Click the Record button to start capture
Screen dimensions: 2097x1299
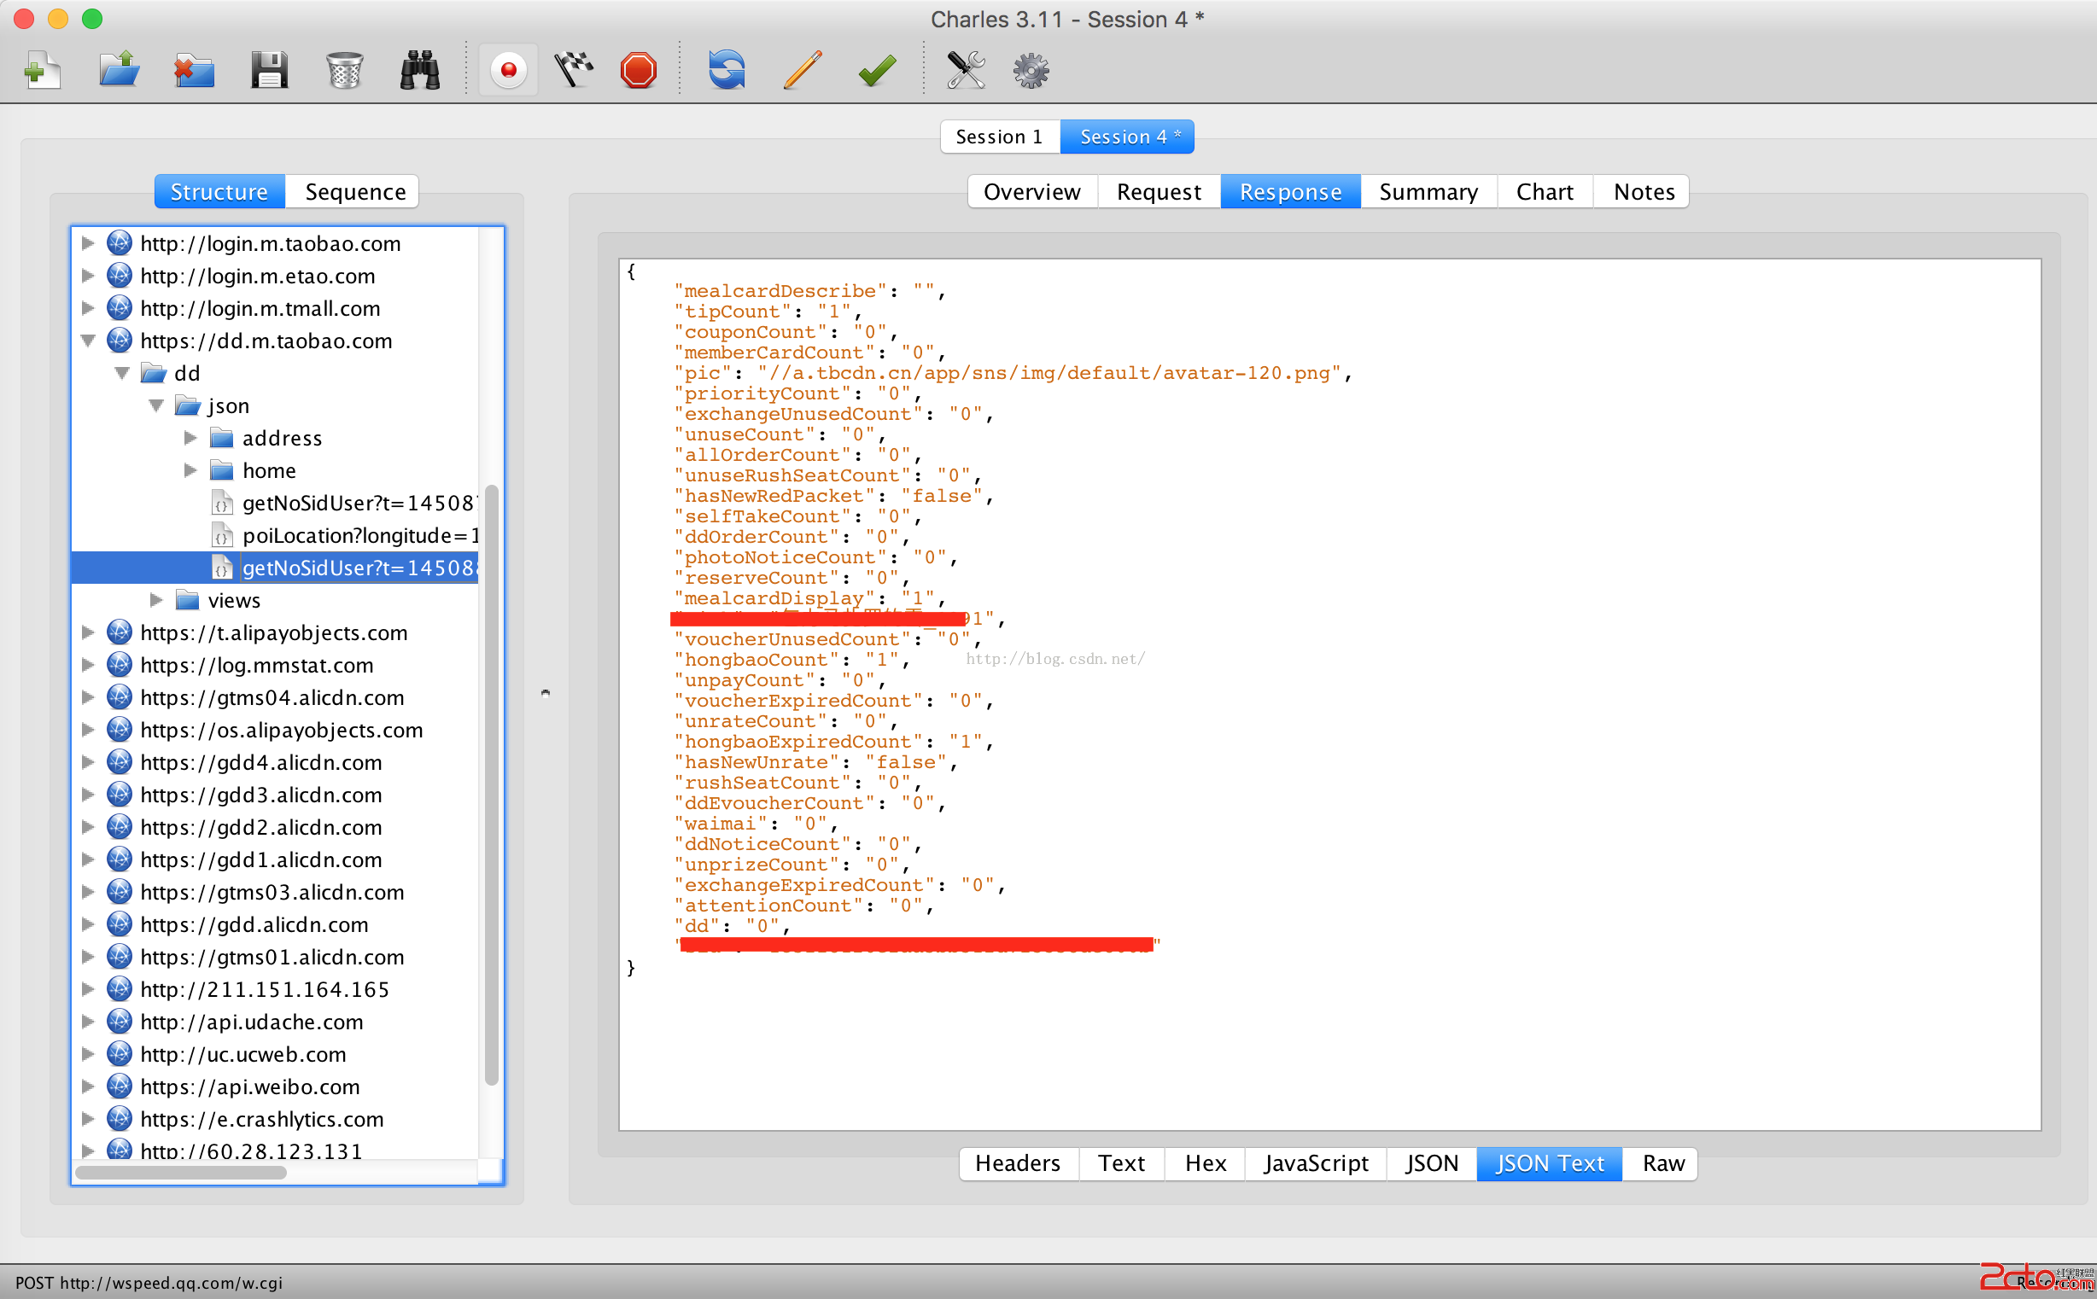[x=508, y=70]
